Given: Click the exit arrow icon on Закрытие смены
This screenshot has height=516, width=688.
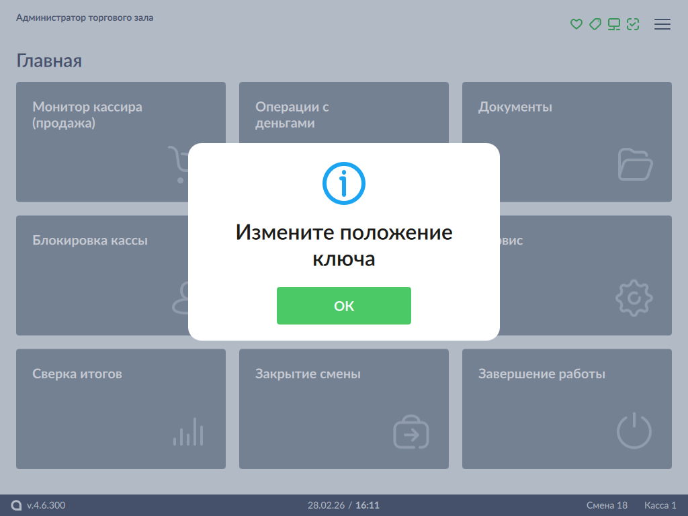Looking at the screenshot, I should pos(411,432).
